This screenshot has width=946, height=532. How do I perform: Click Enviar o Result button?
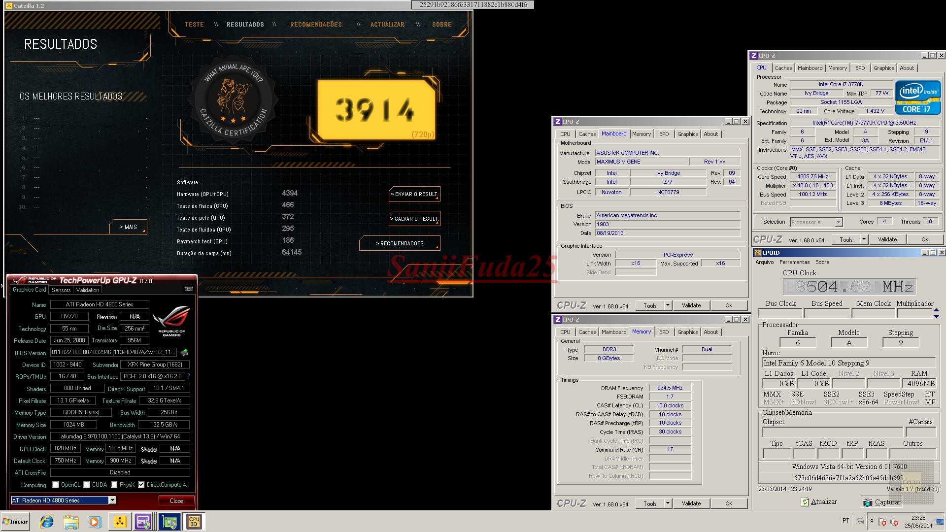(414, 194)
